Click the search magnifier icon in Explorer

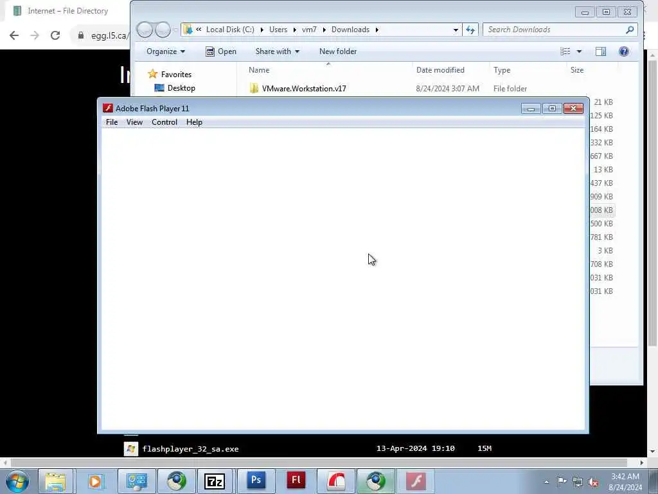tap(630, 30)
